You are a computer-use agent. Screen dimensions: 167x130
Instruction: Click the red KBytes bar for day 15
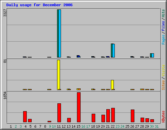click(79, 107)
